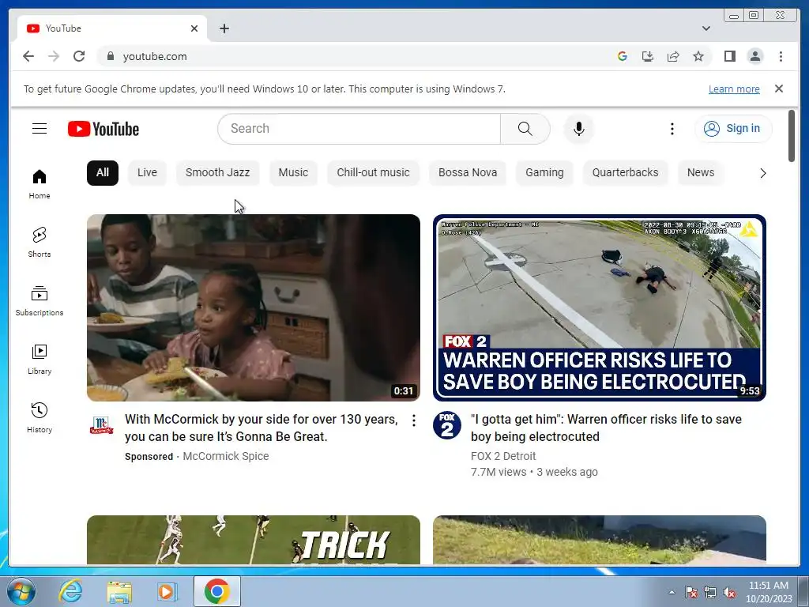This screenshot has height=607, width=809.
Task: Click the Sign in button
Action: 733,129
